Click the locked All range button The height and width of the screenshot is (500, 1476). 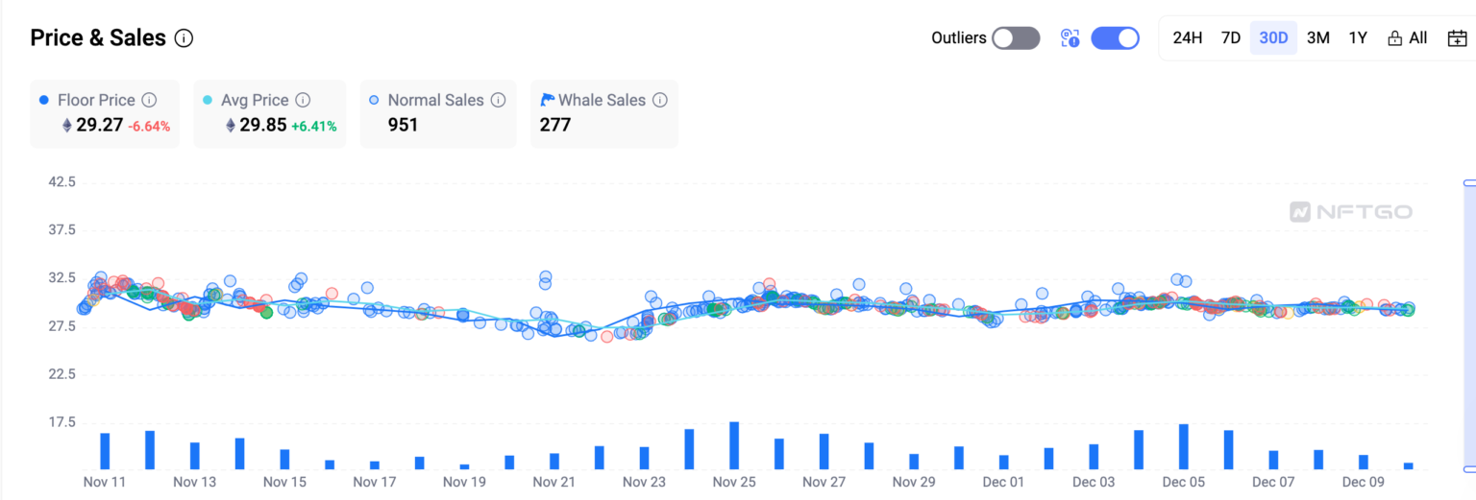tap(1407, 38)
